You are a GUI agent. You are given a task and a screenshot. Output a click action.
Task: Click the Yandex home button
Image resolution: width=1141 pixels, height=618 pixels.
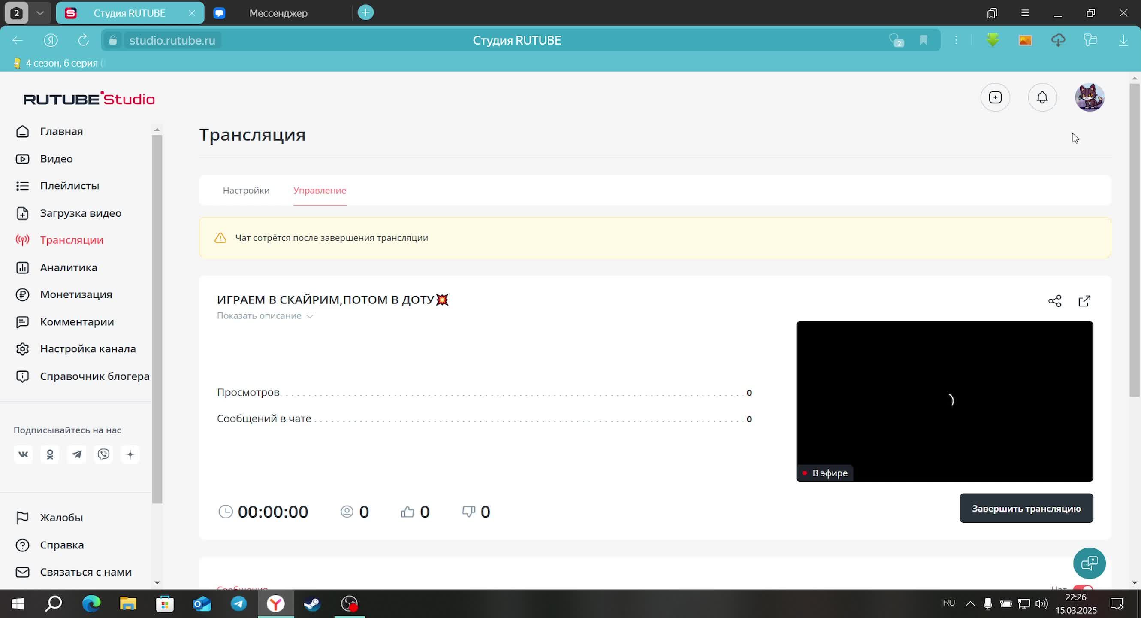[51, 40]
